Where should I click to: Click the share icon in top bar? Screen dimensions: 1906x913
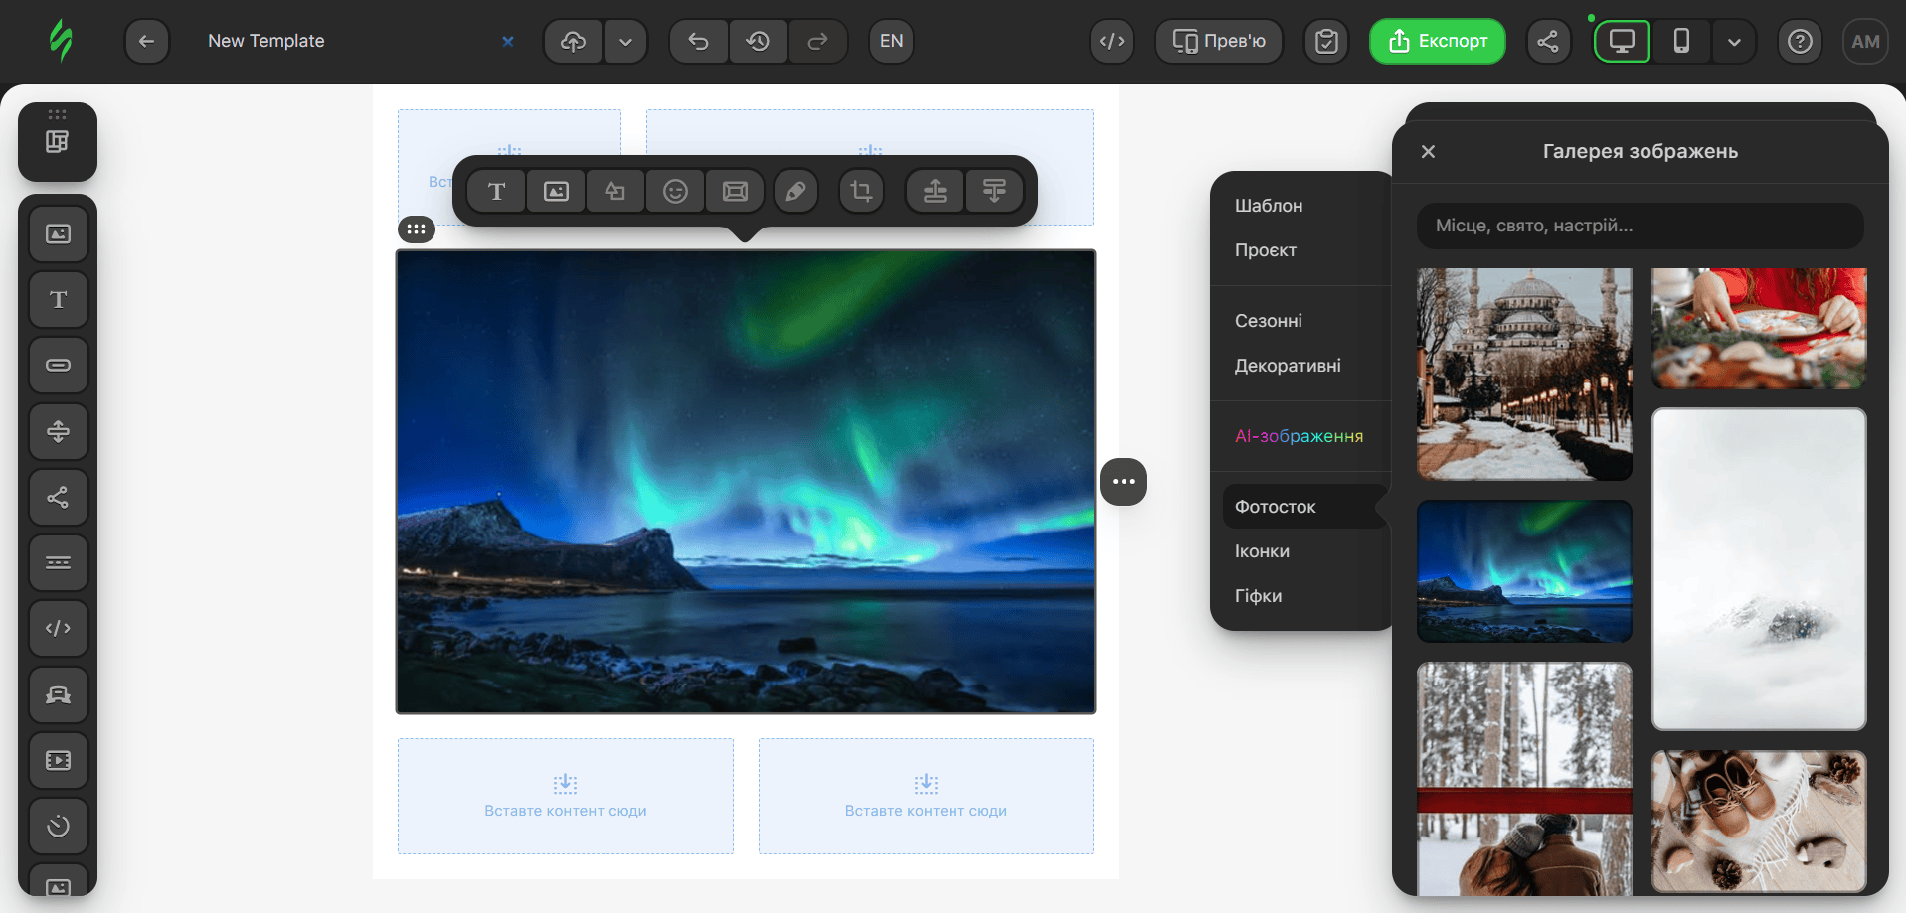coord(1548,41)
